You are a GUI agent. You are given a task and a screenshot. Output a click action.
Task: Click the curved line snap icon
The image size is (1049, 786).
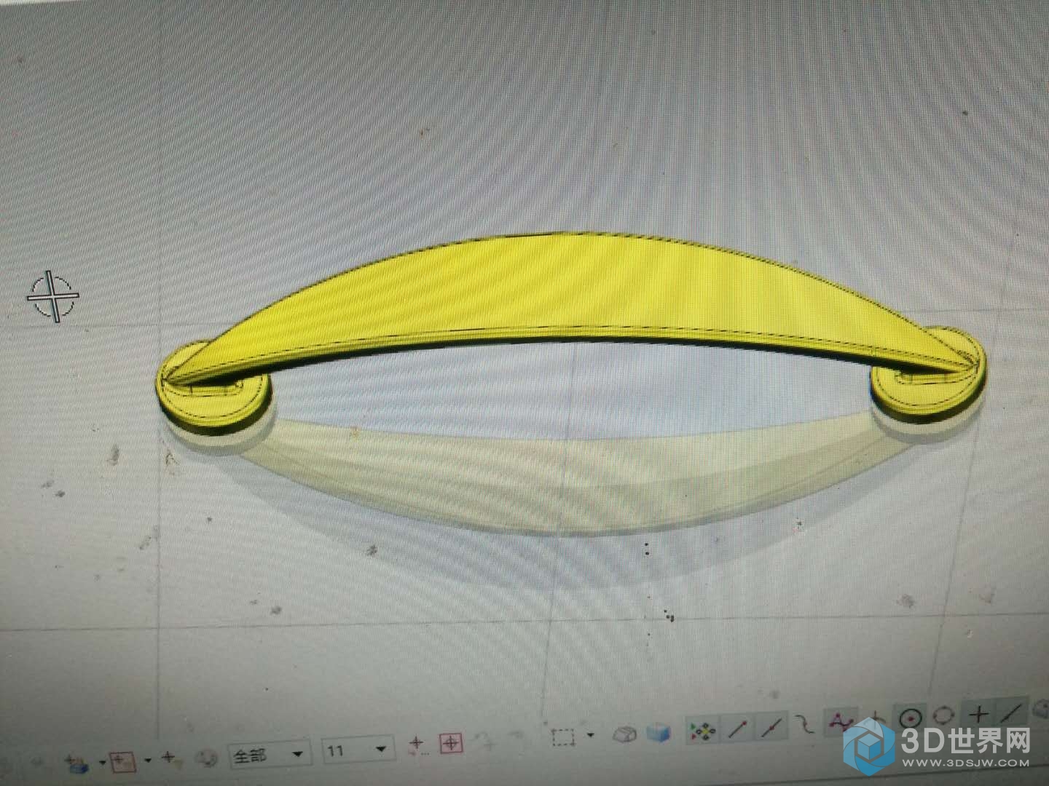click(804, 723)
